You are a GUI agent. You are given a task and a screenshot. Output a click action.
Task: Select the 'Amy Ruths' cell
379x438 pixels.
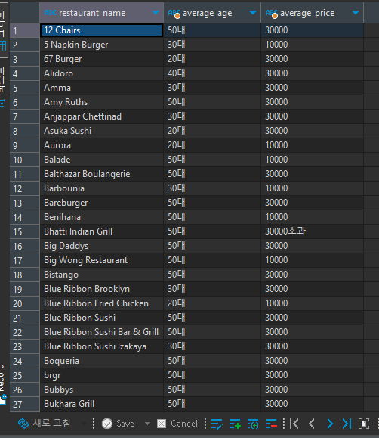point(101,102)
